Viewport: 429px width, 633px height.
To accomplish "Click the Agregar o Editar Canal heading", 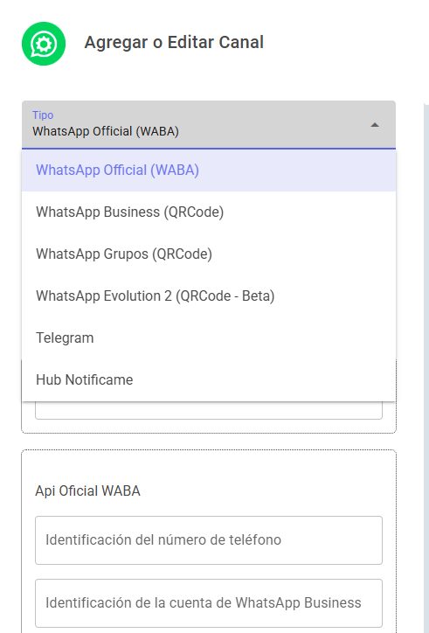I will pos(174,42).
